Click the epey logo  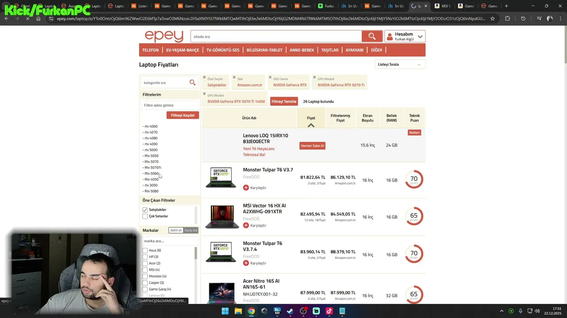point(163,36)
